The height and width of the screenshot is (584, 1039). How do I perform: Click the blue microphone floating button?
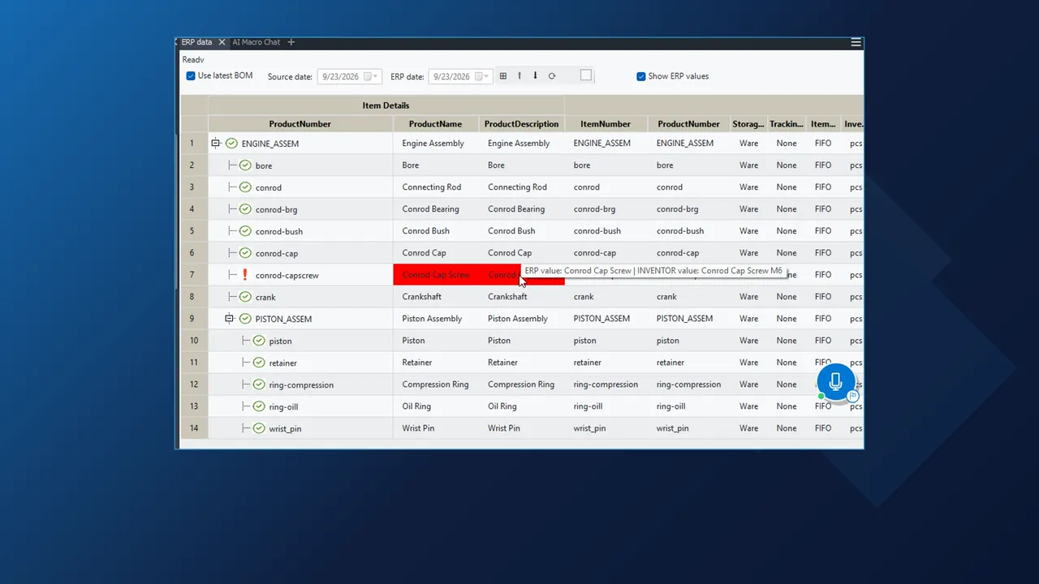(x=835, y=382)
